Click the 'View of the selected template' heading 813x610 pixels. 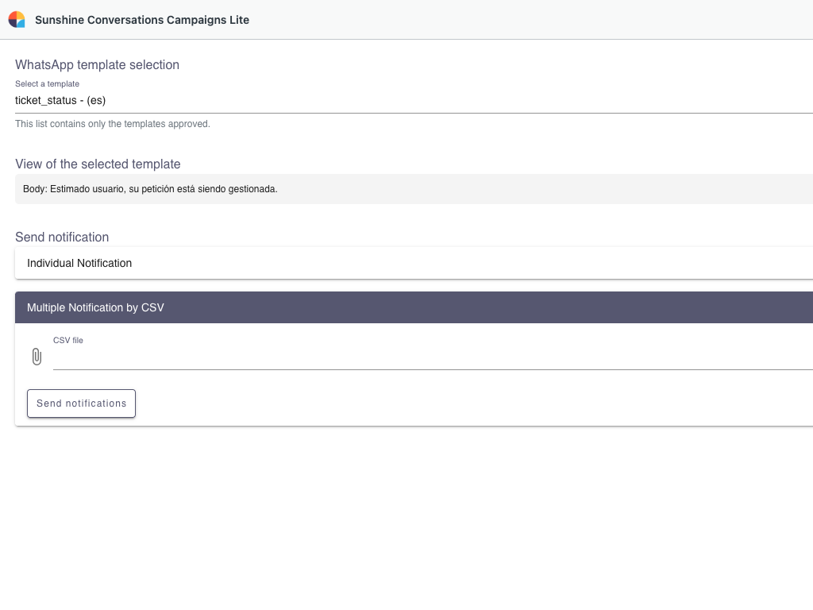[98, 164]
